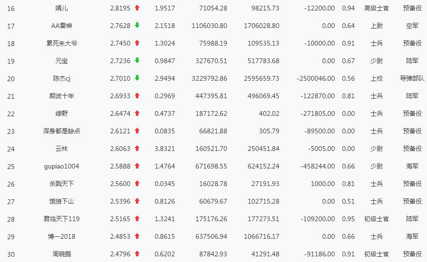Open user 周晓鹏
This screenshot has height=262, width=427.
(62, 254)
